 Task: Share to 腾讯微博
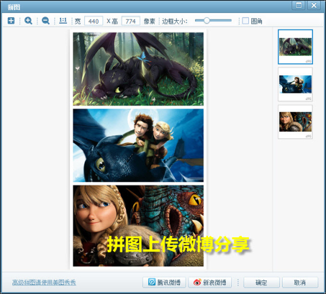click(x=164, y=282)
